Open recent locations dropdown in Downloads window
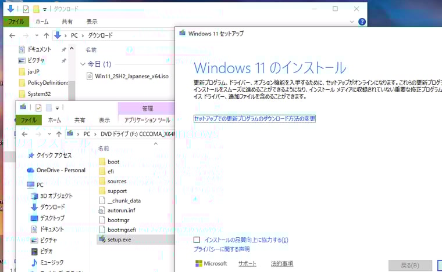Screen dimensions: 442x272 pos(36,35)
